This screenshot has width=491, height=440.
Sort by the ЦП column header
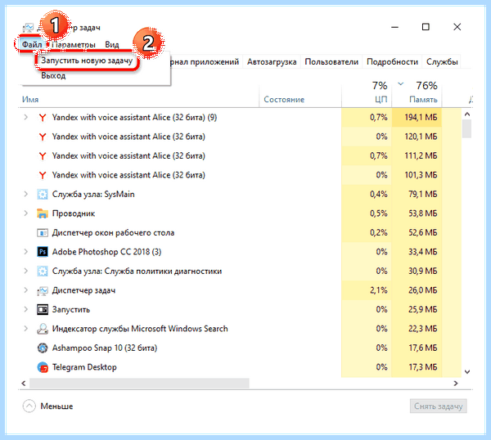click(x=381, y=100)
